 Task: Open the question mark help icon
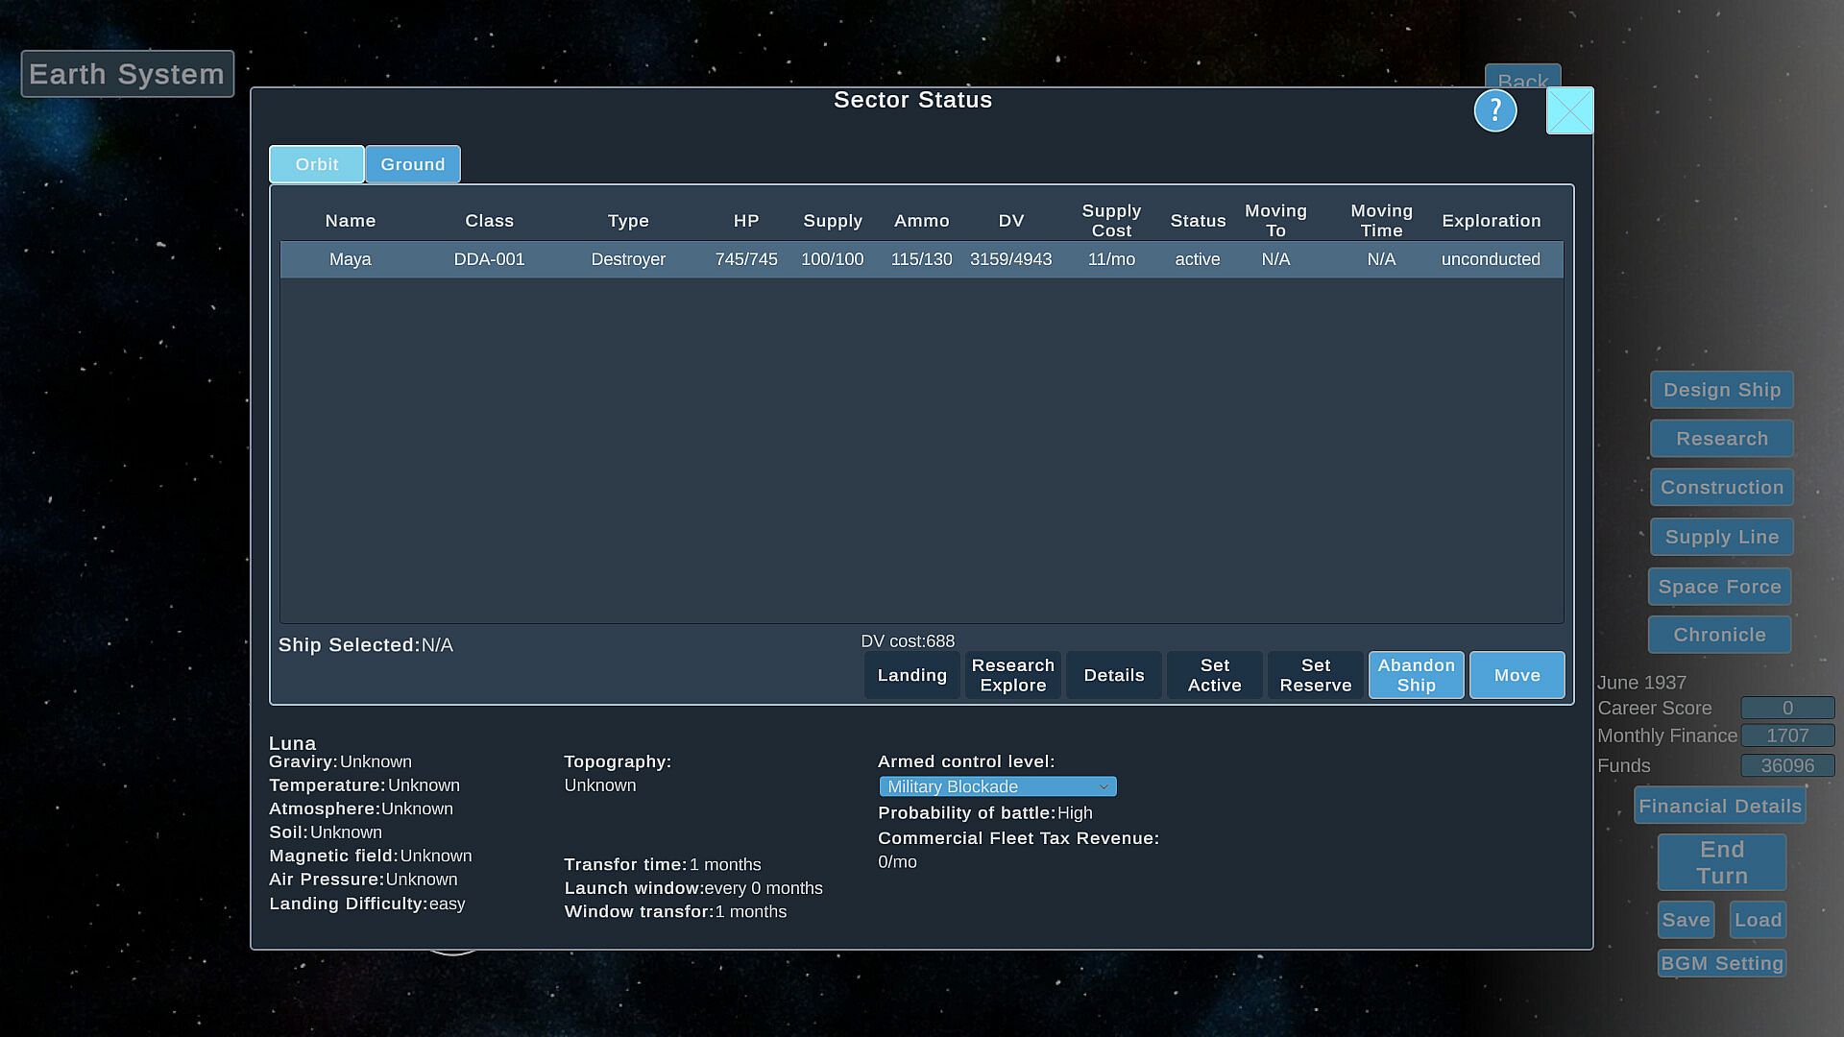1494,111
